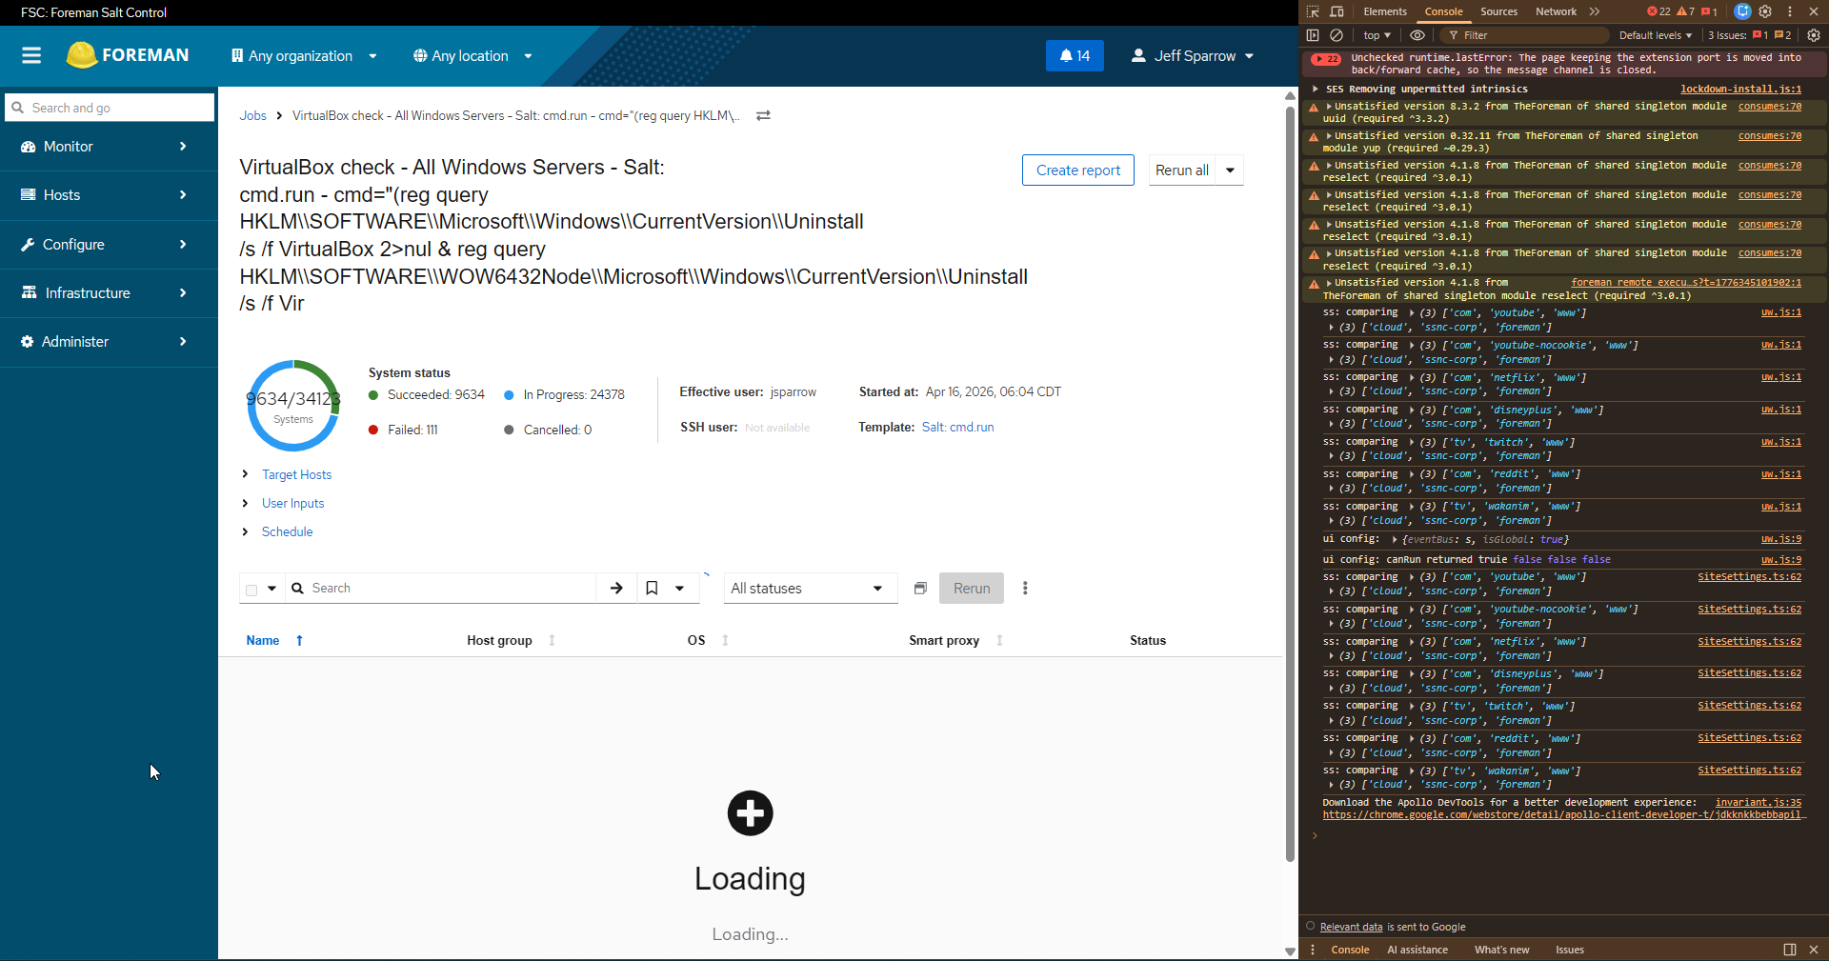Open the DevTools inspect element picker
This screenshot has height=961, width=1829.
(1313, 11)
